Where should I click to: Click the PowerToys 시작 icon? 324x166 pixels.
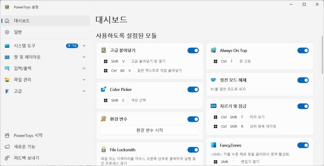(x=7, y=135)
